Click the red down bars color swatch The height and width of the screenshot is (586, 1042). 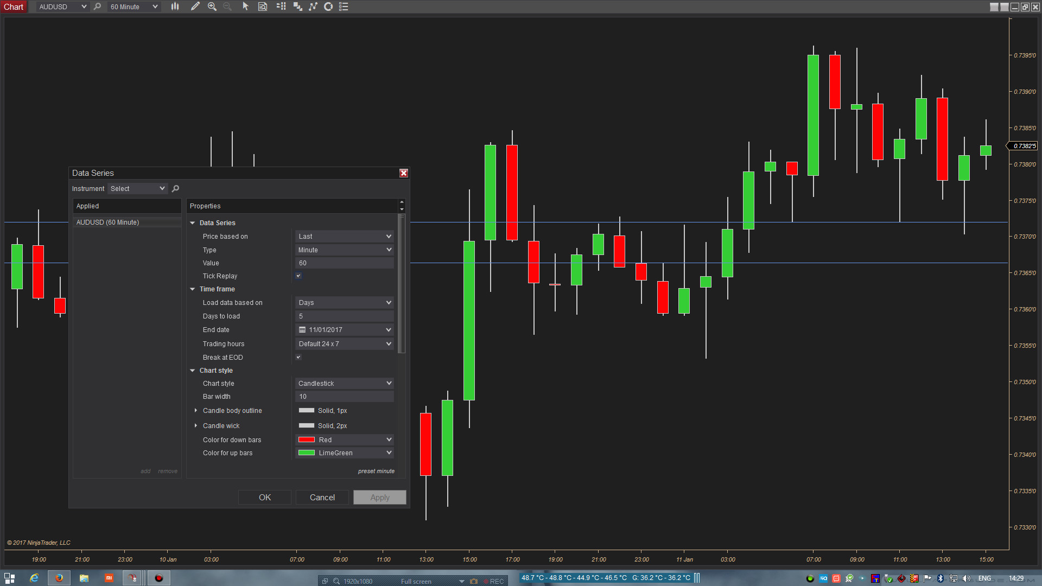307,440
